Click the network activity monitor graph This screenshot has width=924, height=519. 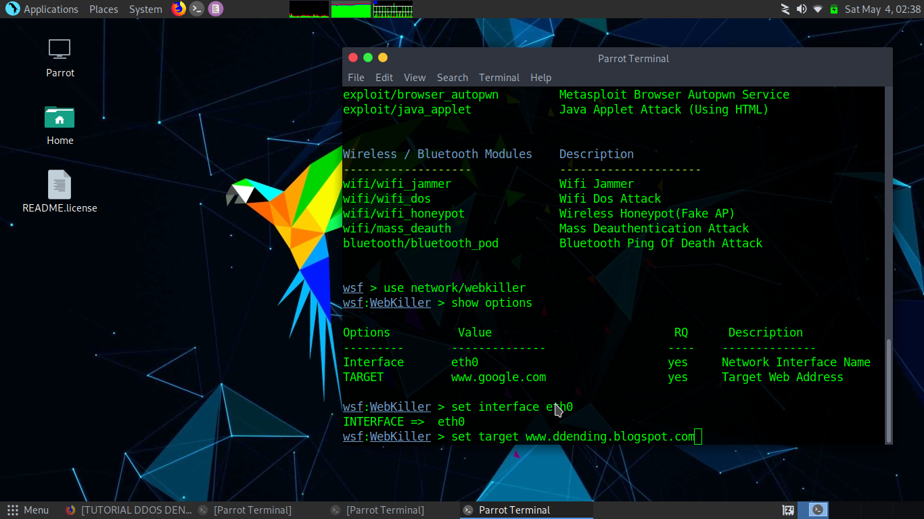tap(393, 9)
